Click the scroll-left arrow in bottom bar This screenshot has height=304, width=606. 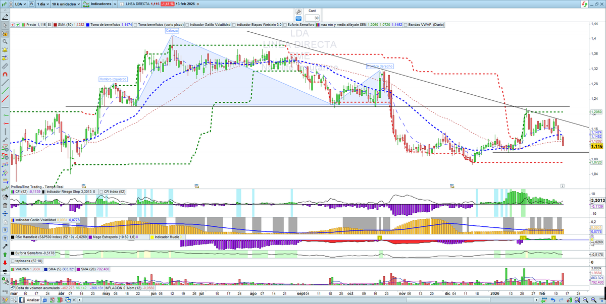79,300
